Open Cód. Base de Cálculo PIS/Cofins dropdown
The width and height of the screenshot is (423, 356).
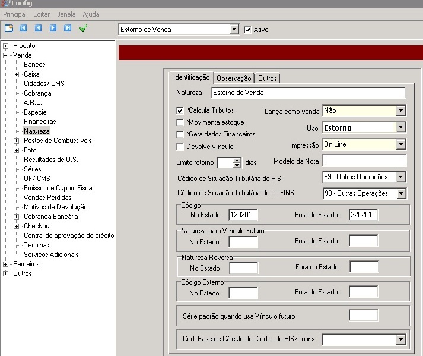point(401,339)
